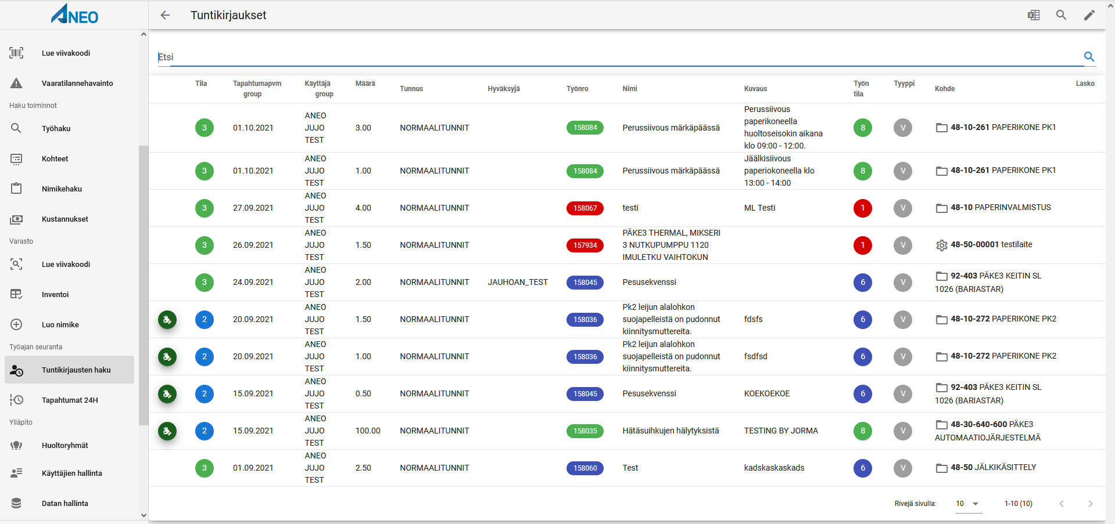1115x524 pixels.
Task: Click status 3 badge on 27.09.2021 row
Action: [x=205, y=208]
